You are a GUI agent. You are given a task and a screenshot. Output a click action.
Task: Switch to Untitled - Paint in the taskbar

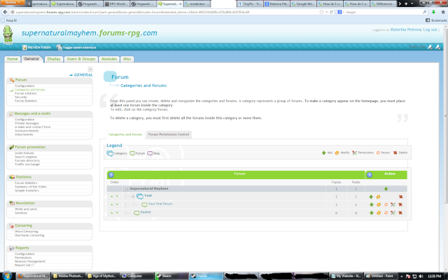379,276
